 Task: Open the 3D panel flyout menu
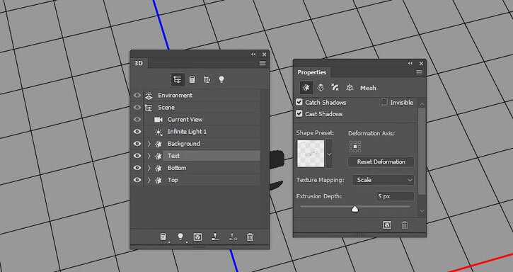point(263,63)
